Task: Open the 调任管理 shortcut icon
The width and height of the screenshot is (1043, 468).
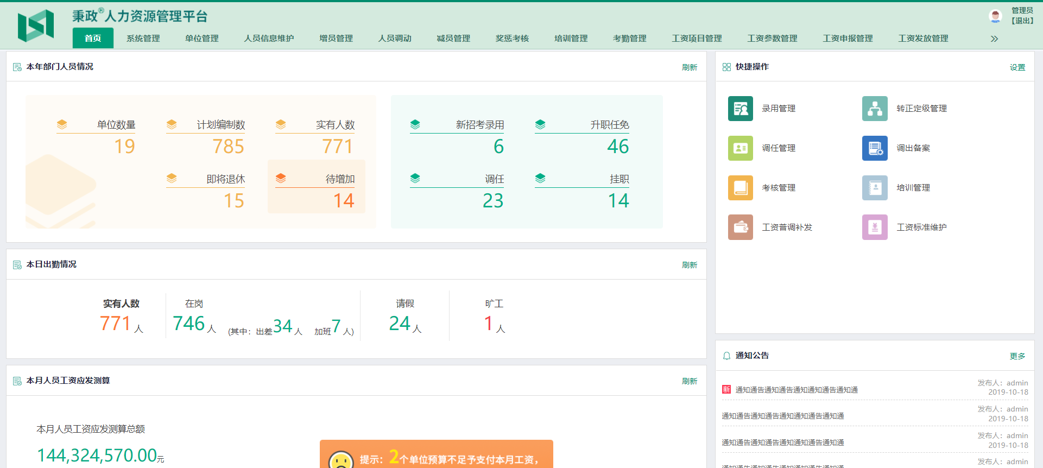Action: coord(740,148)
